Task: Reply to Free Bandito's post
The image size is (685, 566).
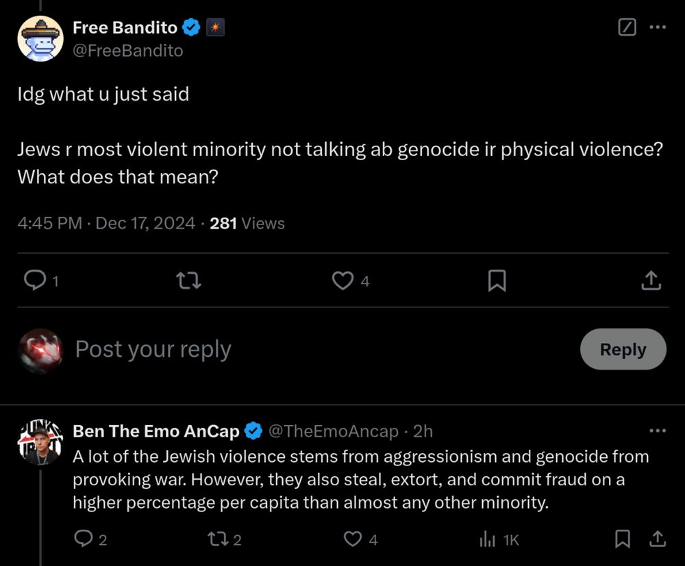Action: click(x=34, y=281)
